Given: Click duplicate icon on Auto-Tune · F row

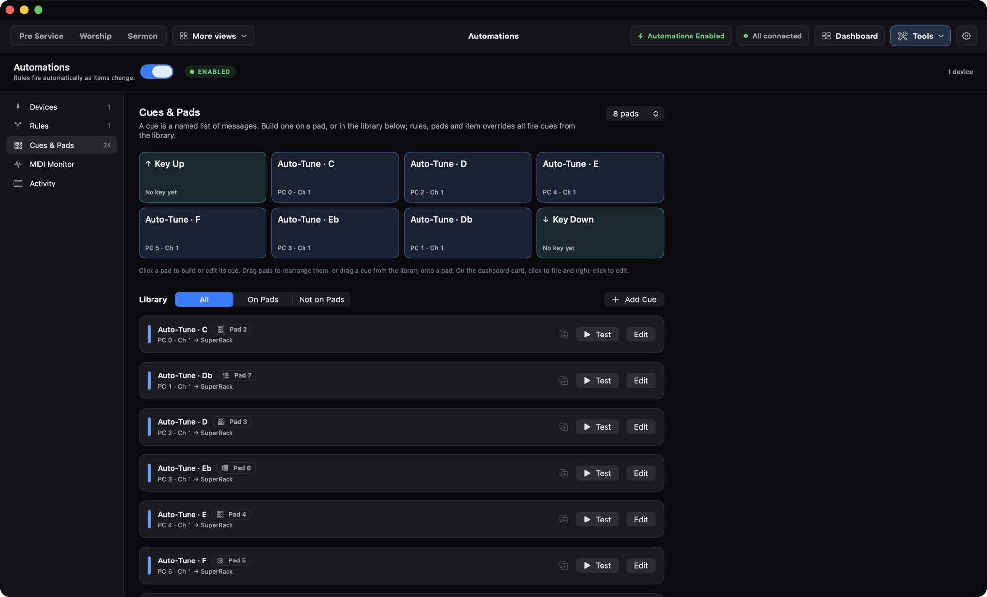Looking at the screenshot, I should (564, 566).
